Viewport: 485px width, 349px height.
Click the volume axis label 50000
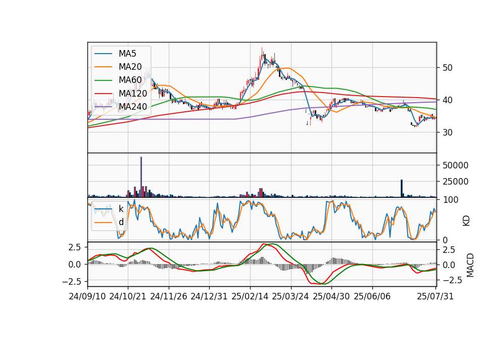(x=455, y=165)
